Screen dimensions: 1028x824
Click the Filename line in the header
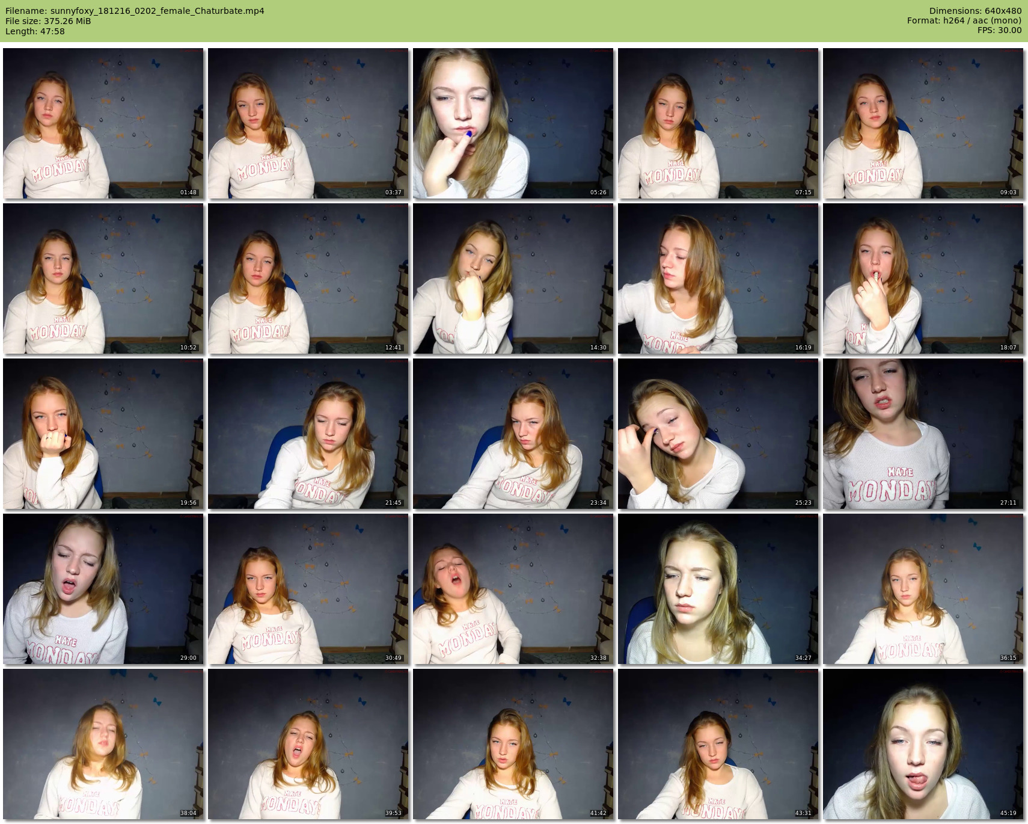(x=135, y=11)
